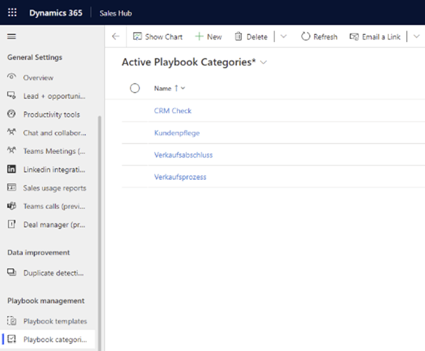Click the LinkedIn logo icon
This screenshot has height=351, width=425.
coord(11,169)
